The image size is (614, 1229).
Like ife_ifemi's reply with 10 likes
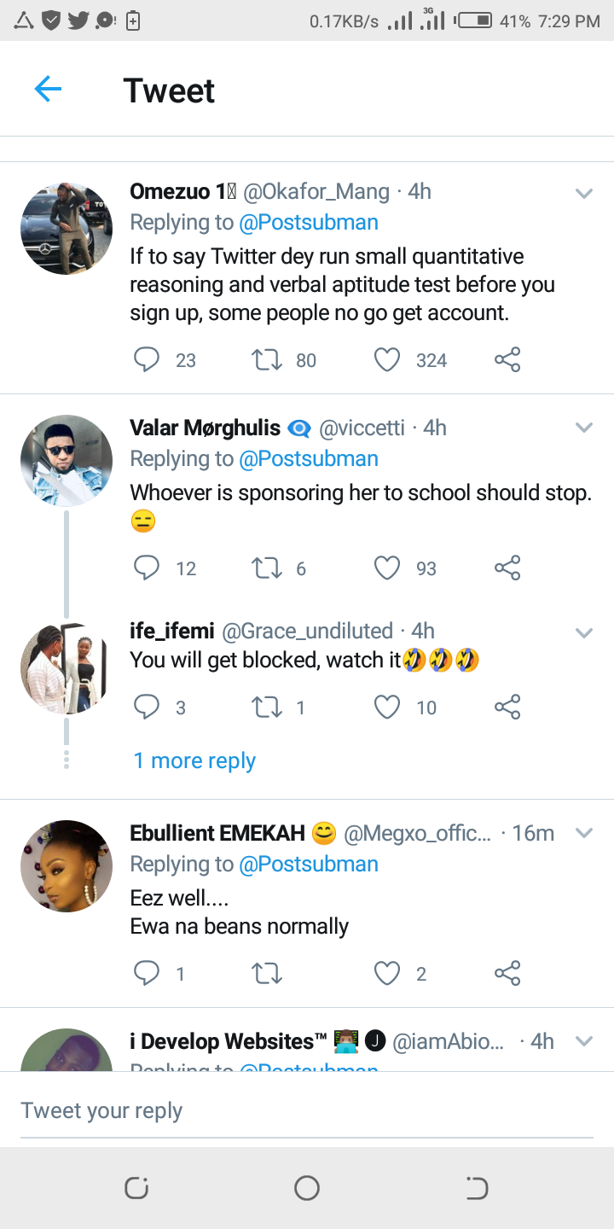click(387, 707)
